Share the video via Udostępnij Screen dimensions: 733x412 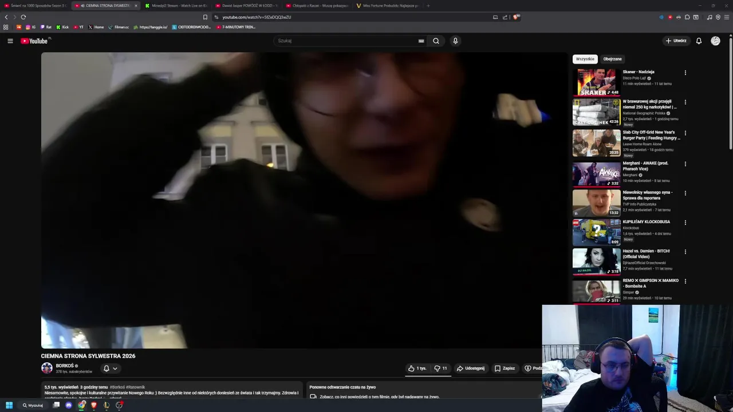[471, 369]
